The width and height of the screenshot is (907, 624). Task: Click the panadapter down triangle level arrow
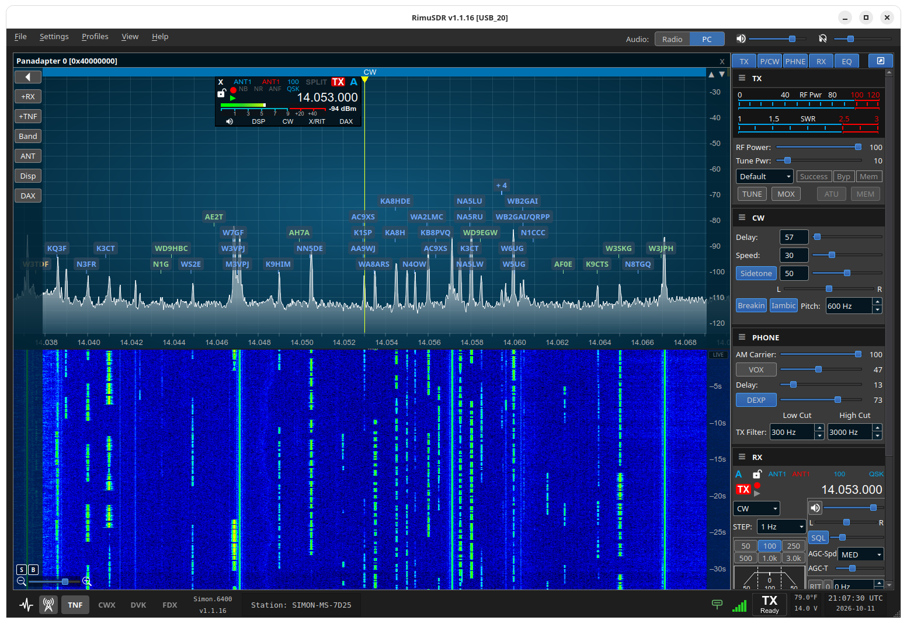[x=722, y=75]
